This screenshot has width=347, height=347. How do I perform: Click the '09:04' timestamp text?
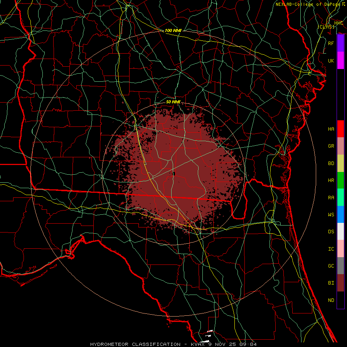tap(248, 344)
